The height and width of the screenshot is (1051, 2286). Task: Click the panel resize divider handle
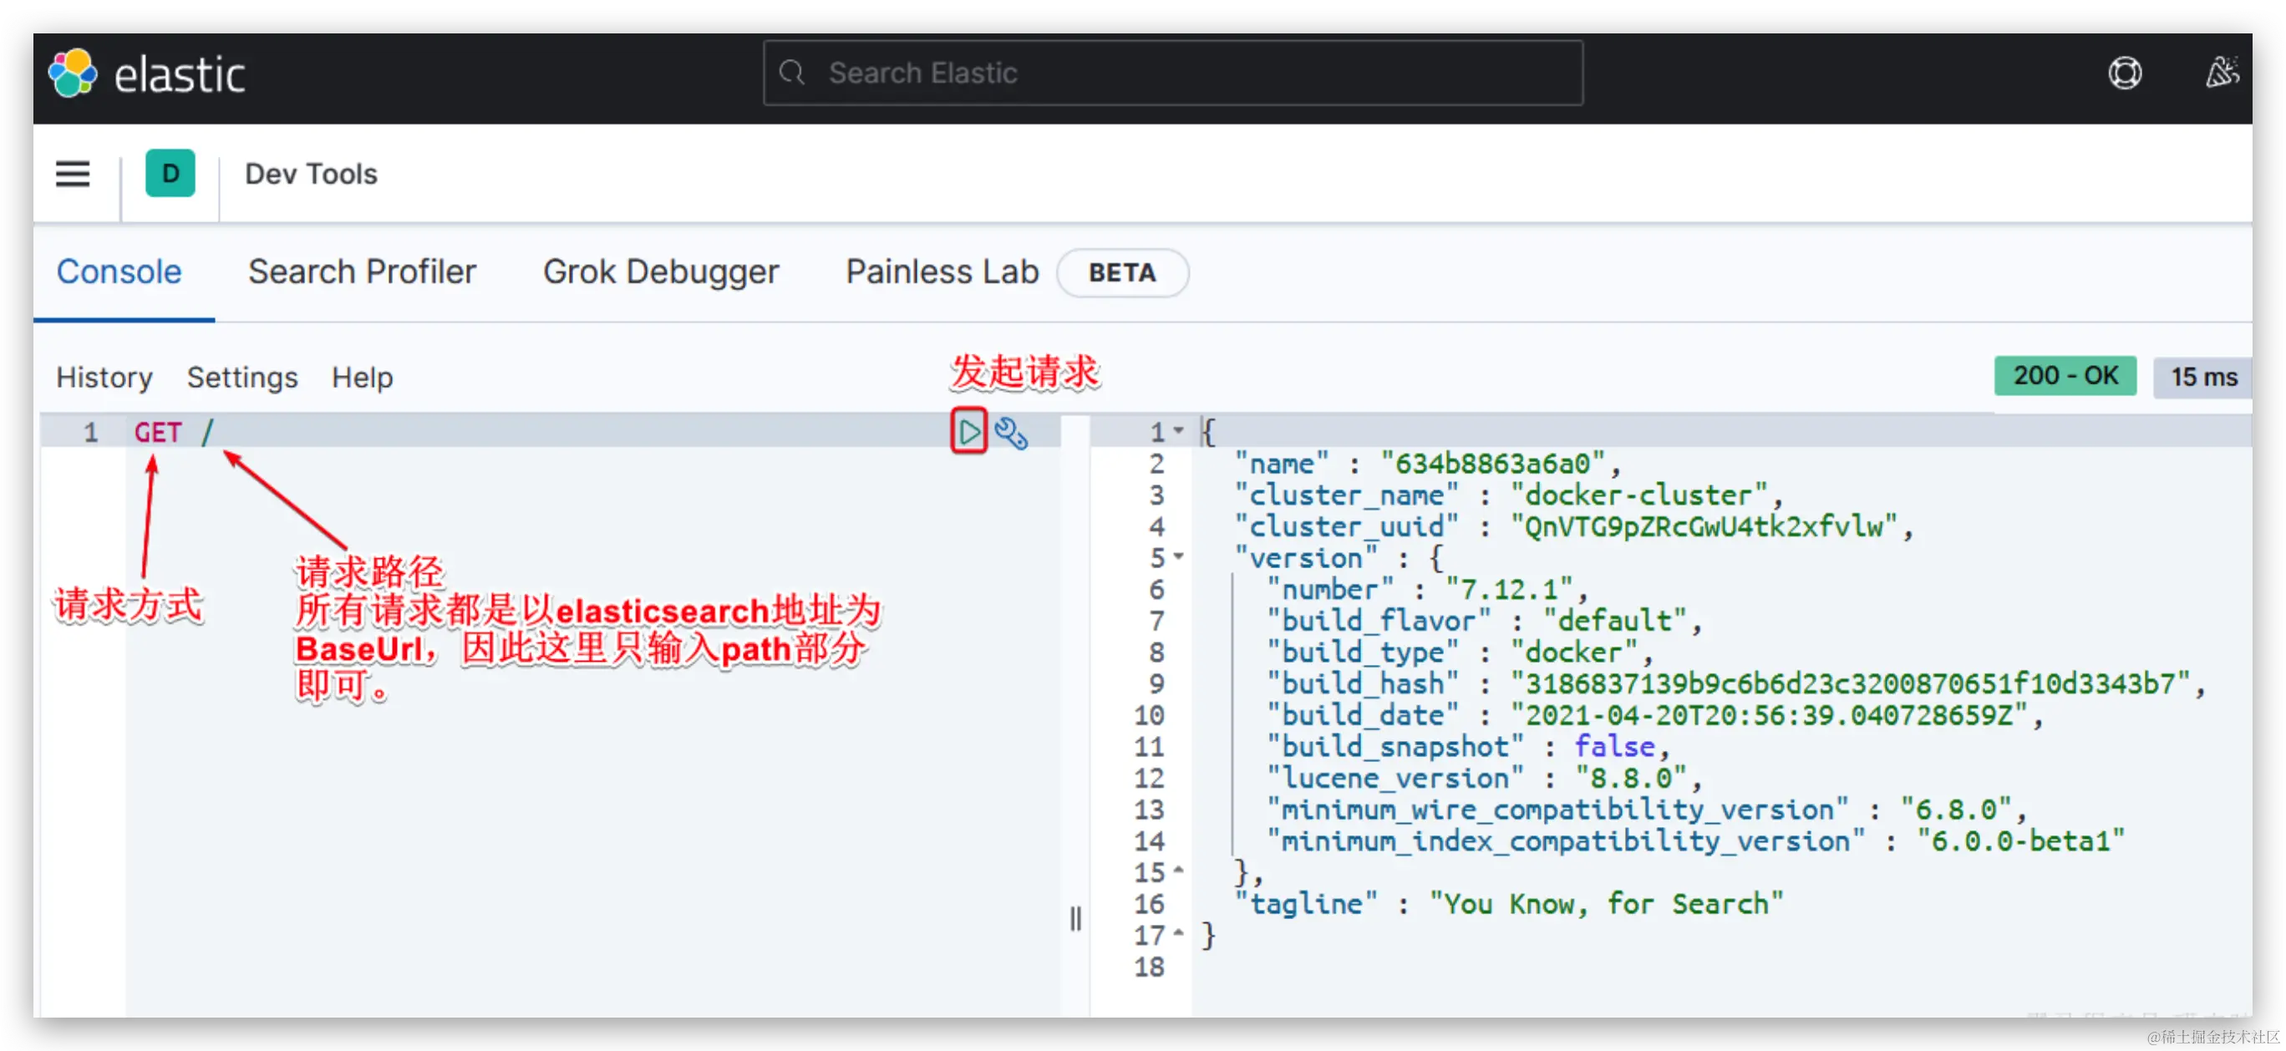[1075, 918]
